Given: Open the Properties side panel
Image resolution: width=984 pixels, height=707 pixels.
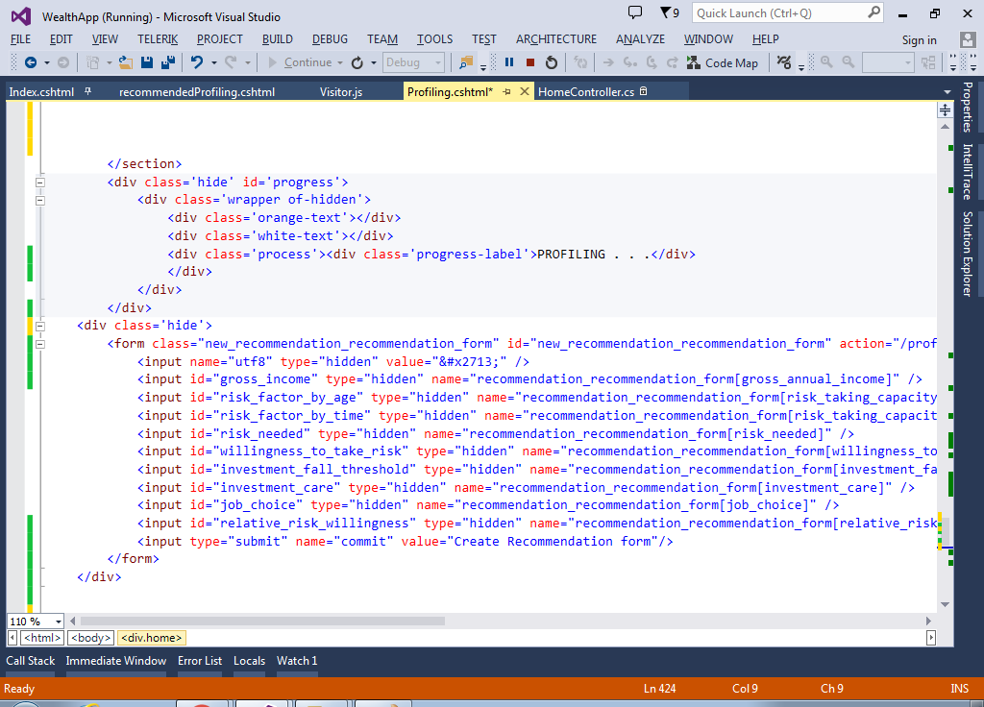Looking at the screenshot, I should (x=967, y=107).
